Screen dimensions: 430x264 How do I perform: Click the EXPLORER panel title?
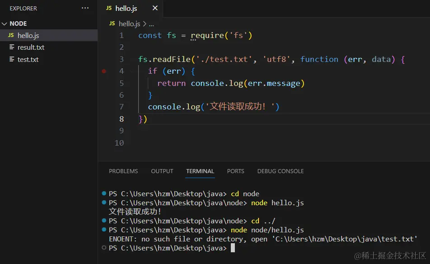pyautogui.click(x=23, y=9)
